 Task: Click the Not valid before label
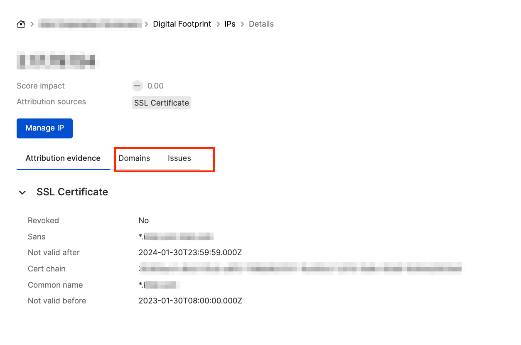[x=57, y=301]
